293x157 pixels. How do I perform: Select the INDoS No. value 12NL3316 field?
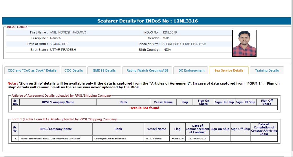pos(170,32)
